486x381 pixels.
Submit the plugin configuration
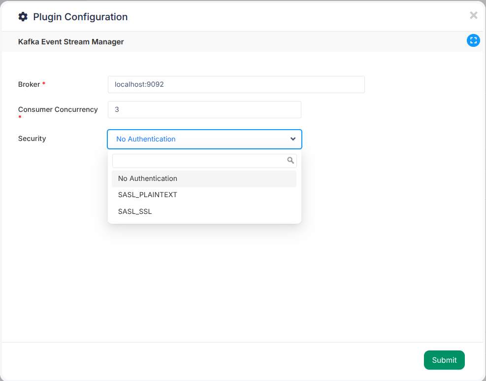point(444,360)
